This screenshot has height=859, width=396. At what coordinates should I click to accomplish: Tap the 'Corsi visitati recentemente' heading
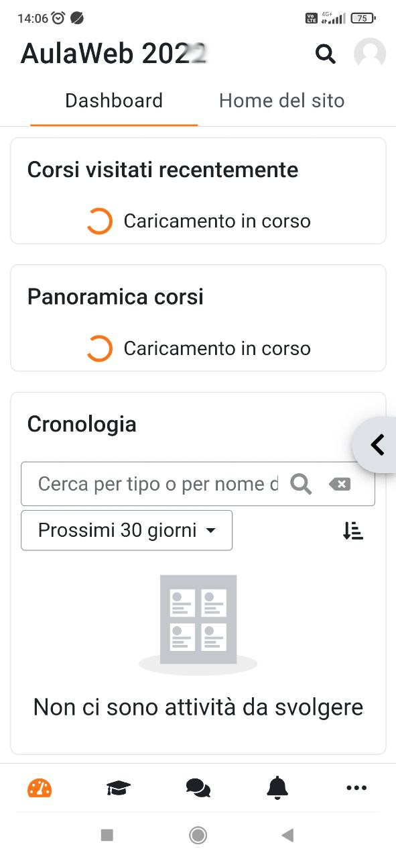pyautogui.click(x=163, y=170)
